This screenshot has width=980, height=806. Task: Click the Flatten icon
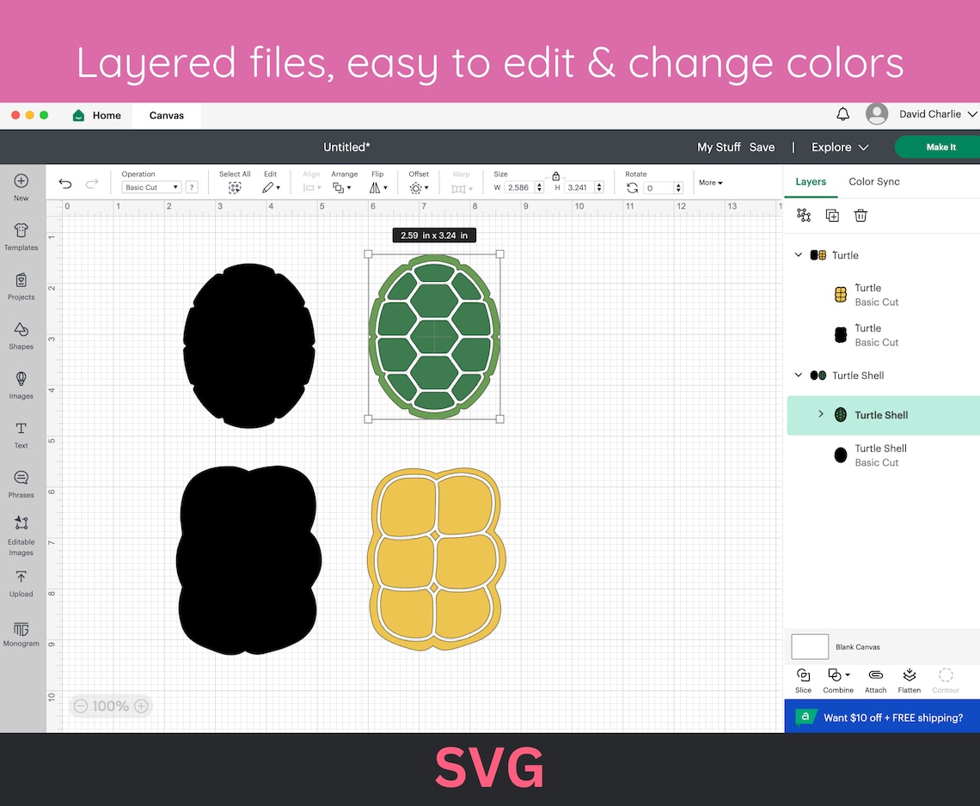tap(909, 680)
